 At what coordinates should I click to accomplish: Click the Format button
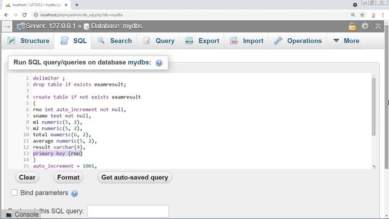(x=68, y=178)
